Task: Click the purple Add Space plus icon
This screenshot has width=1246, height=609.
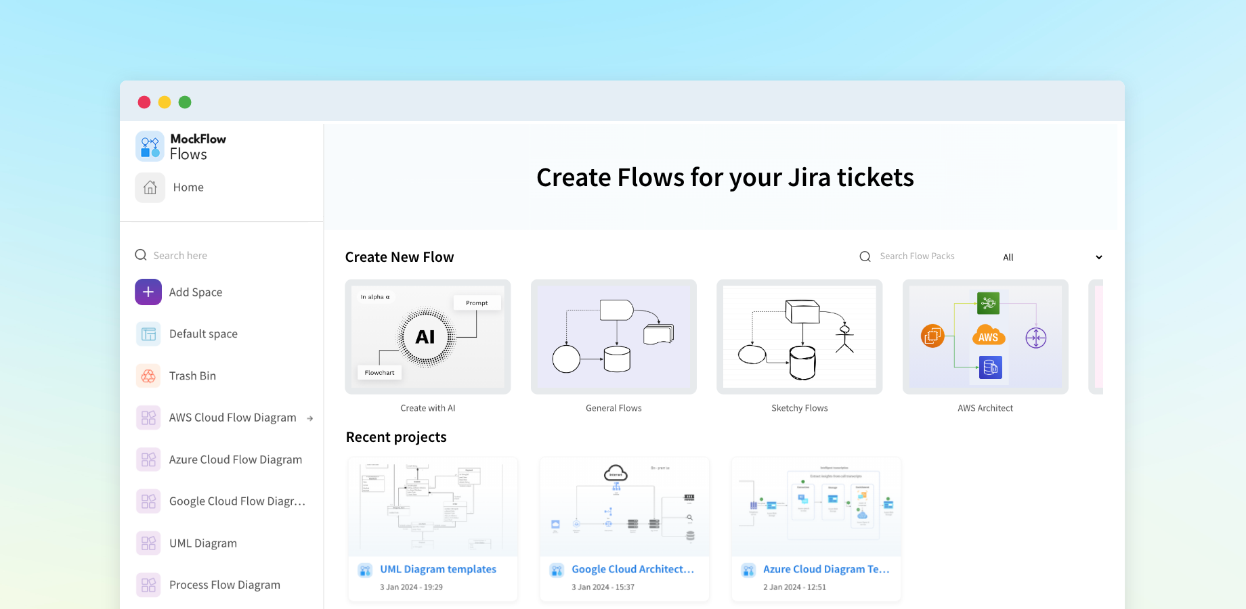Action: (148, 292)
